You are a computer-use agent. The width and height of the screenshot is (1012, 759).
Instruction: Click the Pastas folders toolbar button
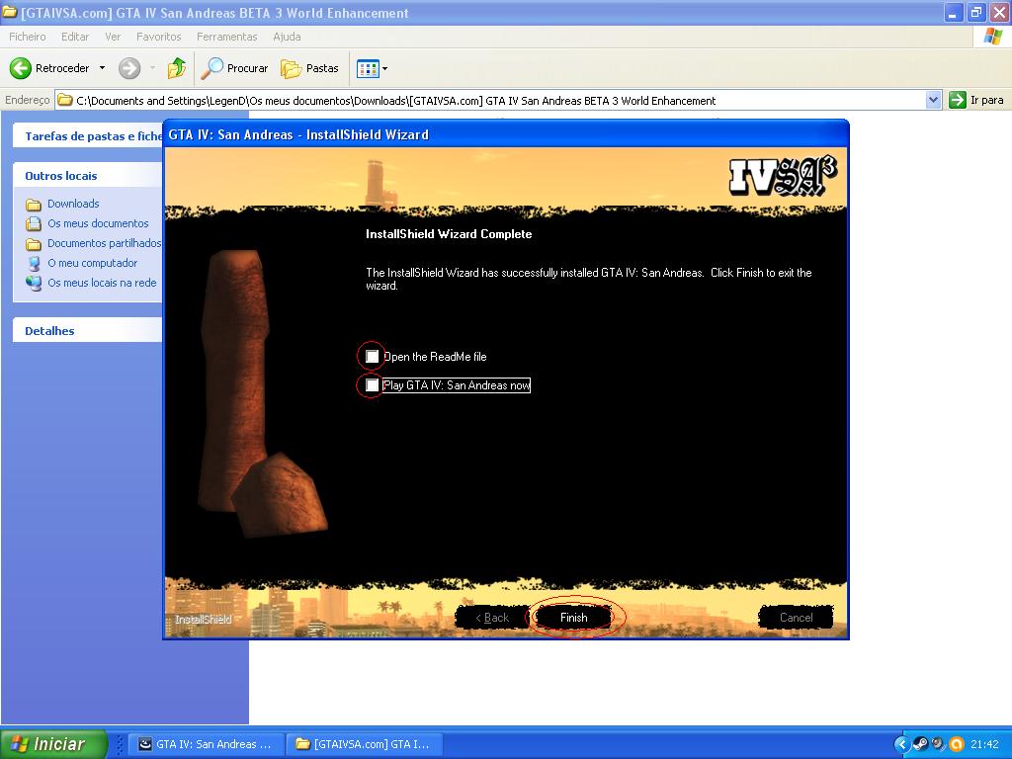309,68
